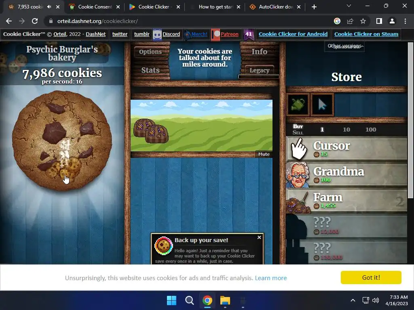Open the Legacy menu
The height and width of the screenshot is (310, 414).
[259, 70]
